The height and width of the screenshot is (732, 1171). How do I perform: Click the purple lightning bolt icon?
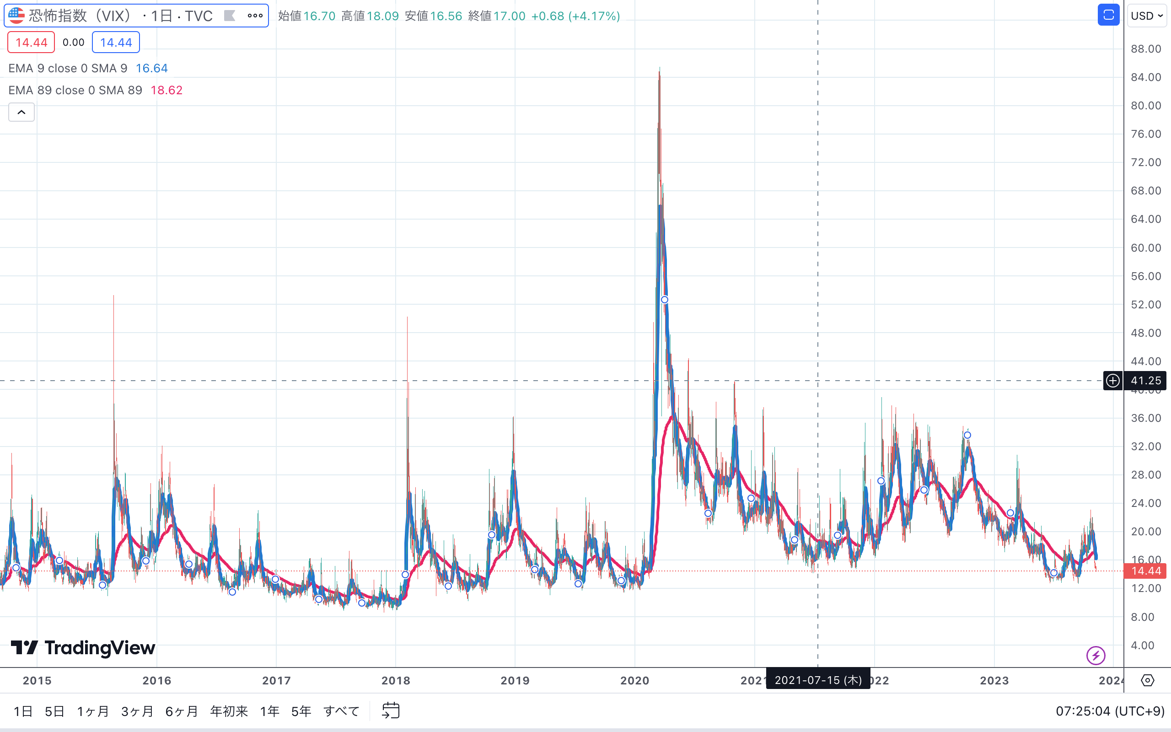click(x=1096, y=656)
